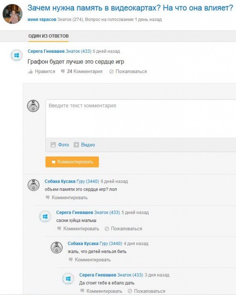The height and width of the screenshot is (295, 236).
Task: Open the asker's profile link under the title
Action: (42, 19)
